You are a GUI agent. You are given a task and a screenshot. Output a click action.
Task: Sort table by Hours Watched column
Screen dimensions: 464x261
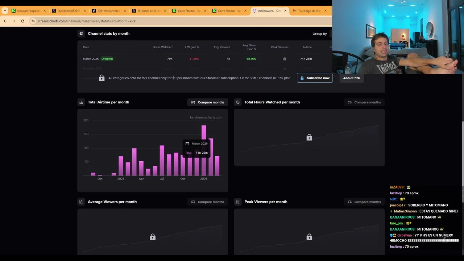162,47
